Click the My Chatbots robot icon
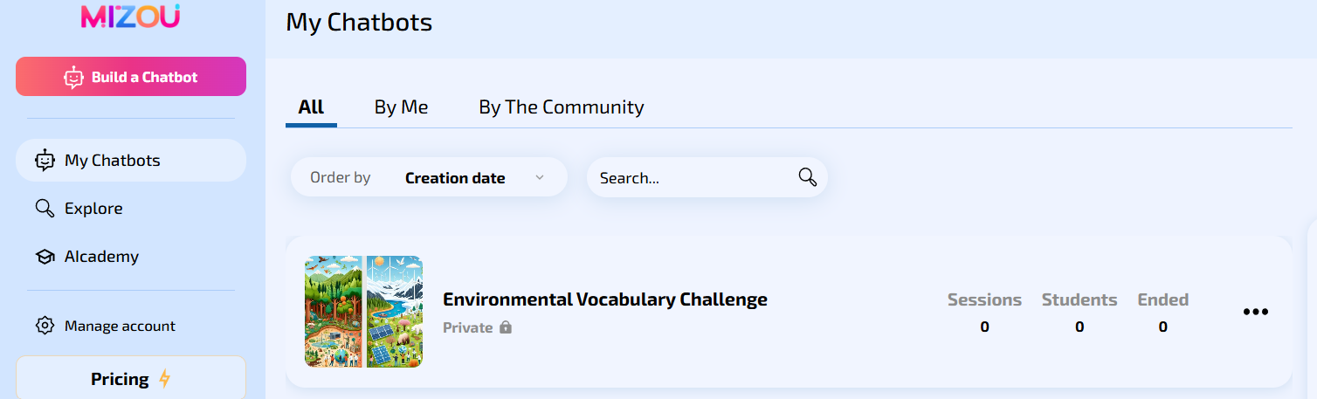The width and height of the screenshot is (1317, 399). point(45,160)
